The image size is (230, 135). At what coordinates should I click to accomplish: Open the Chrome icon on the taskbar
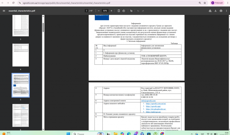point(162,134)
